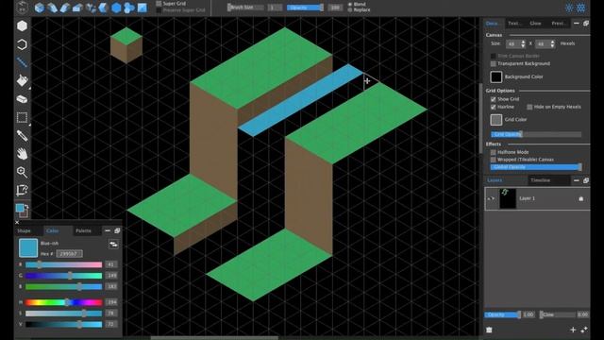Click the snowflake-like icon at top right
This screenshot has width=604, height=340.
581,8
